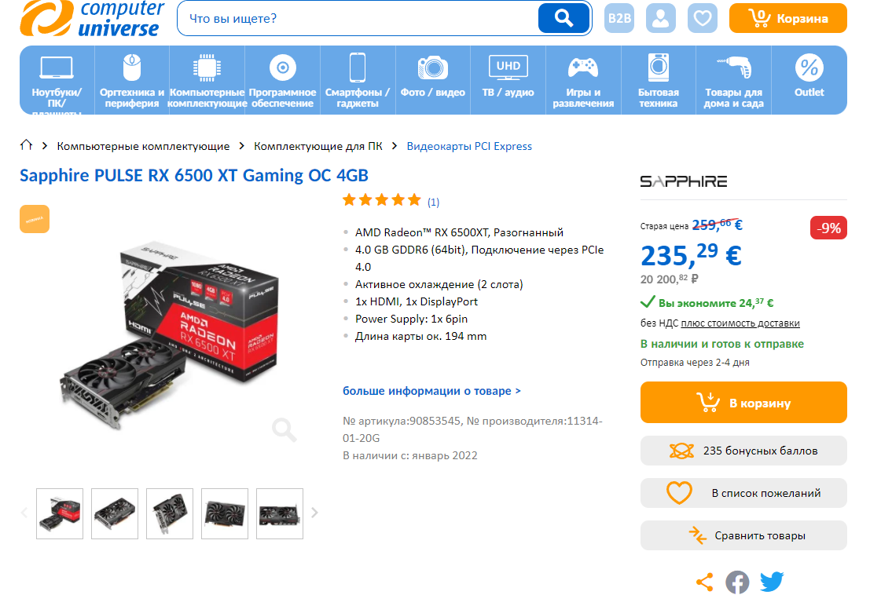Add product with В корзину button
The height and width of the screenshot is (606, 870).
743,403
